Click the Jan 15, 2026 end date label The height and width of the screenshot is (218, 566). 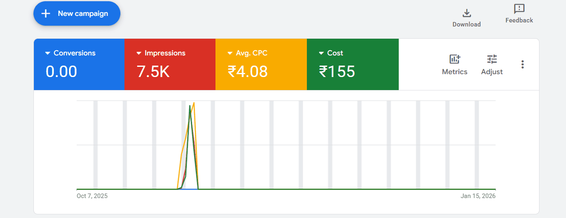click(x=478, y=196)
